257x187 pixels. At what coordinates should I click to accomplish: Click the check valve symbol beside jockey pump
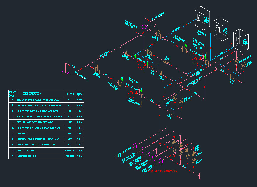[153, 69]
